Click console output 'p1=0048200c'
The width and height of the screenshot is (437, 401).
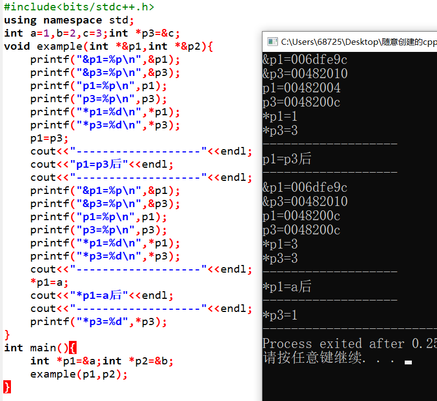click(301, 216)
